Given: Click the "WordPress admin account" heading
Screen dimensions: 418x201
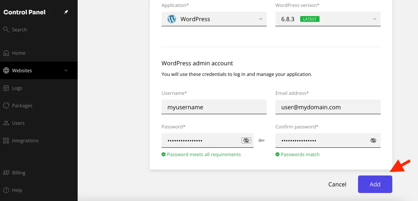Looking at the screenshot, I should [197, 63].
